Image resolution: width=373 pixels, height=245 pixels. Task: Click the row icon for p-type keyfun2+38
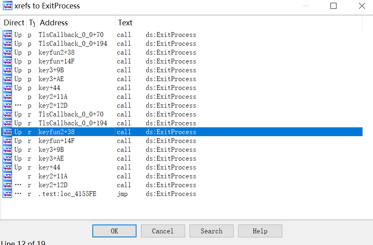pyautogui.click(x=7, y=52)
